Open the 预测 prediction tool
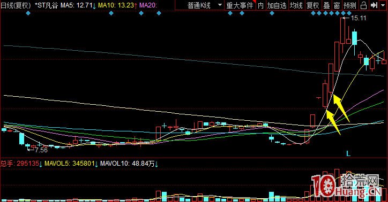388x202 pixels. pyautogui.click(x=349, y=5)
